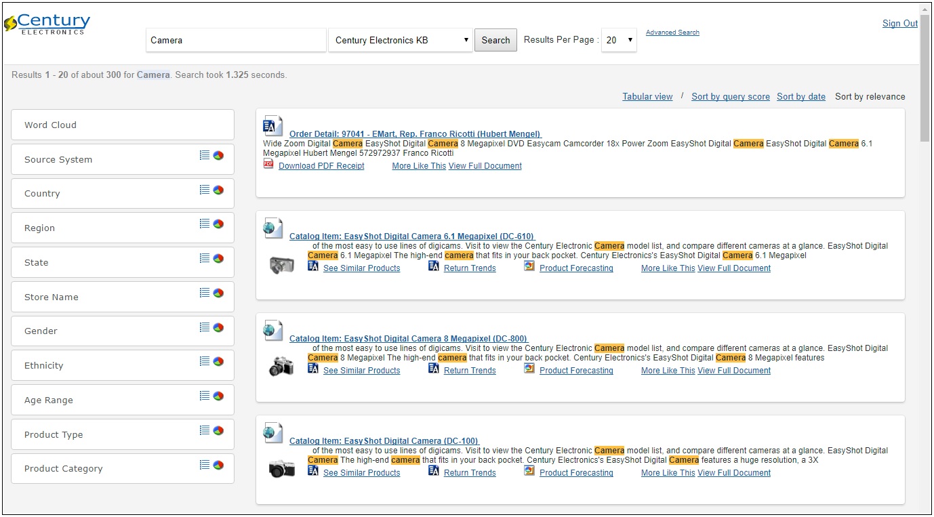Click the Century Electronics logo
The image size is (934, 517).
click(x=47, y=23)
